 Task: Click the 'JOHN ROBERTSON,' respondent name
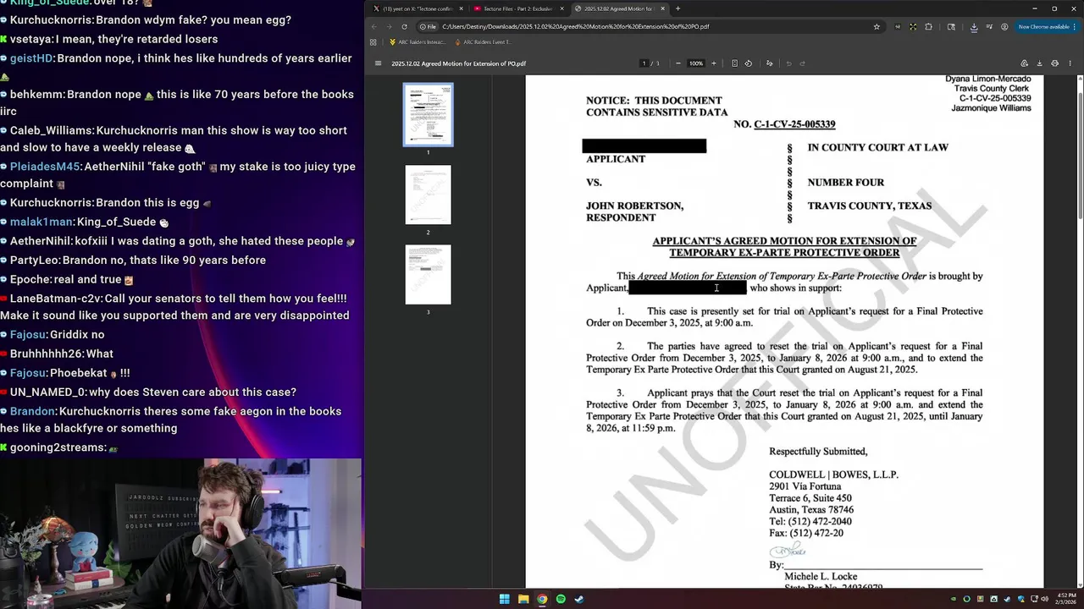pyautogui.click(x=634, y=206)
